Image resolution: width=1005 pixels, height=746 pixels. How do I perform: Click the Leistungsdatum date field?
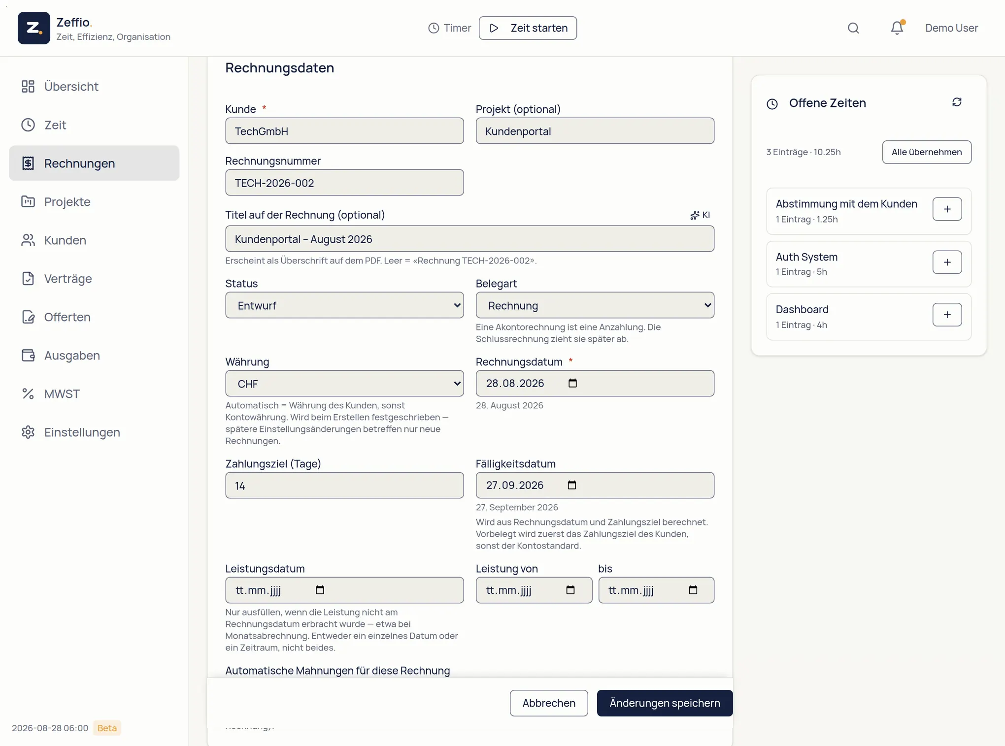344,590
